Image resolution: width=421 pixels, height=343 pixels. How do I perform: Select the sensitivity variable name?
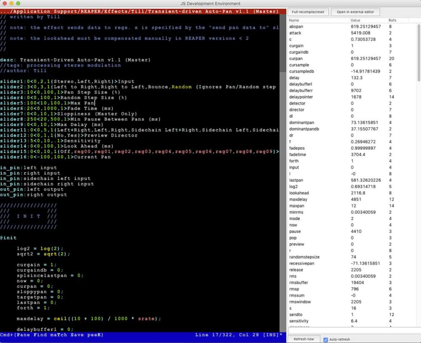click(x=299, y=321)
